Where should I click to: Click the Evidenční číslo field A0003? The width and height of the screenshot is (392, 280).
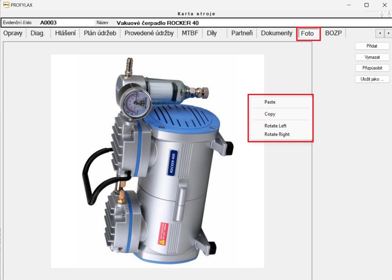tap(66, 23)
